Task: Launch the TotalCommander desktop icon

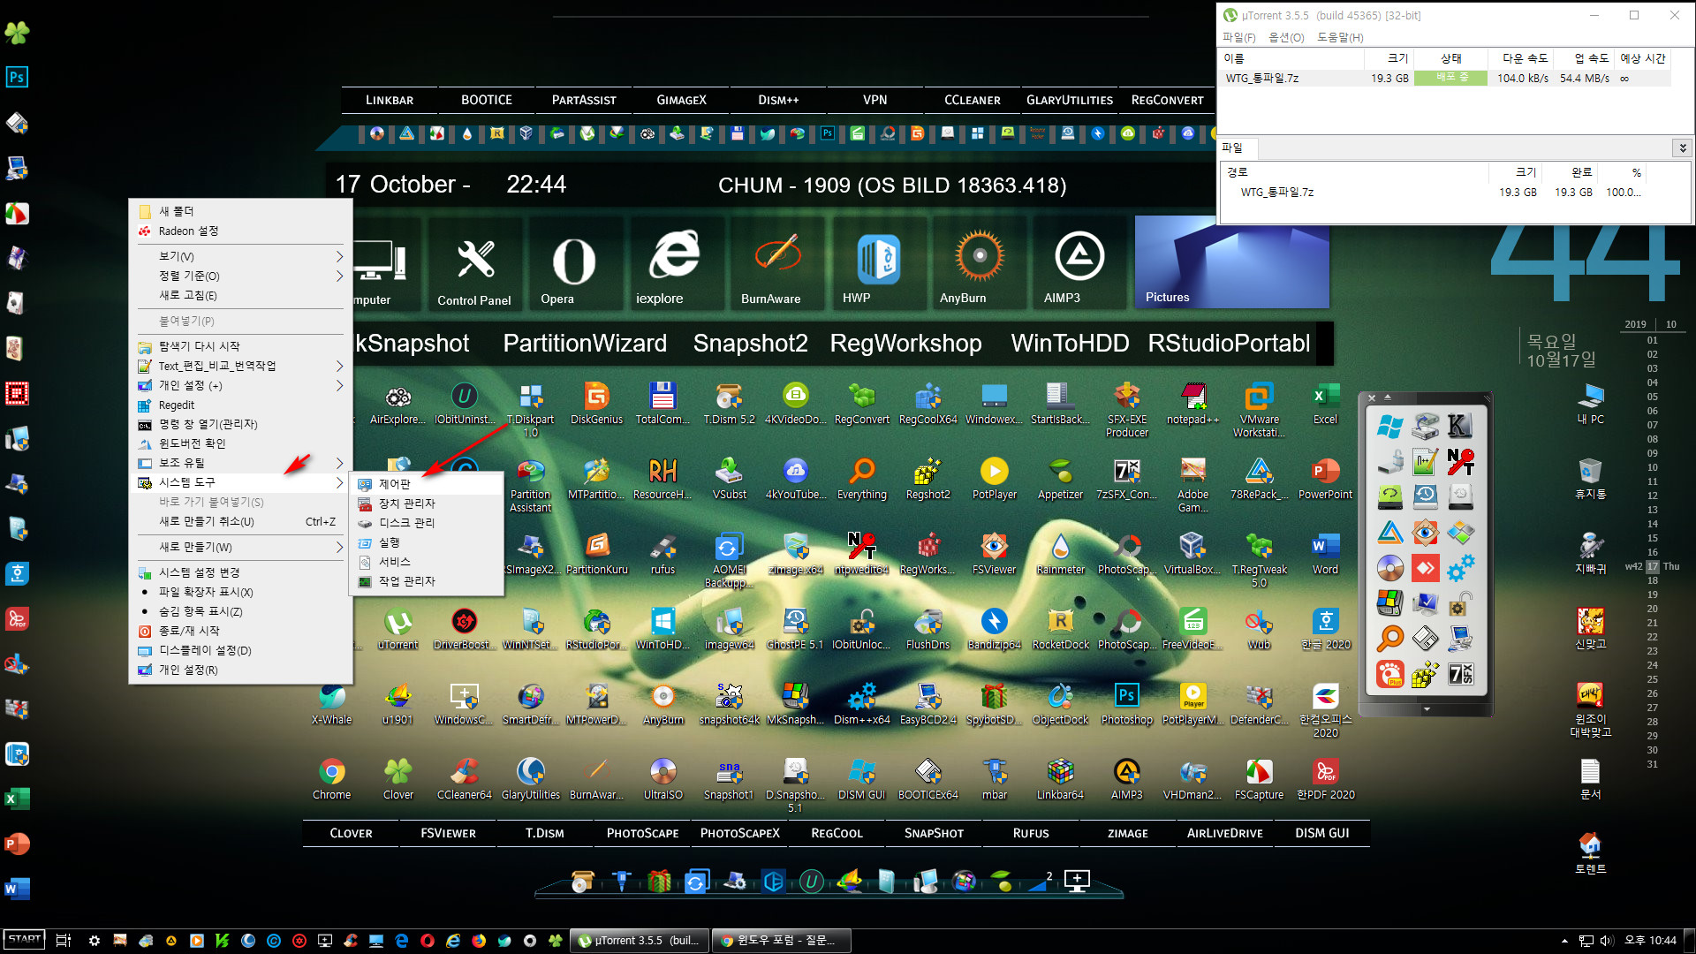Action: click(x=662, y=404)
